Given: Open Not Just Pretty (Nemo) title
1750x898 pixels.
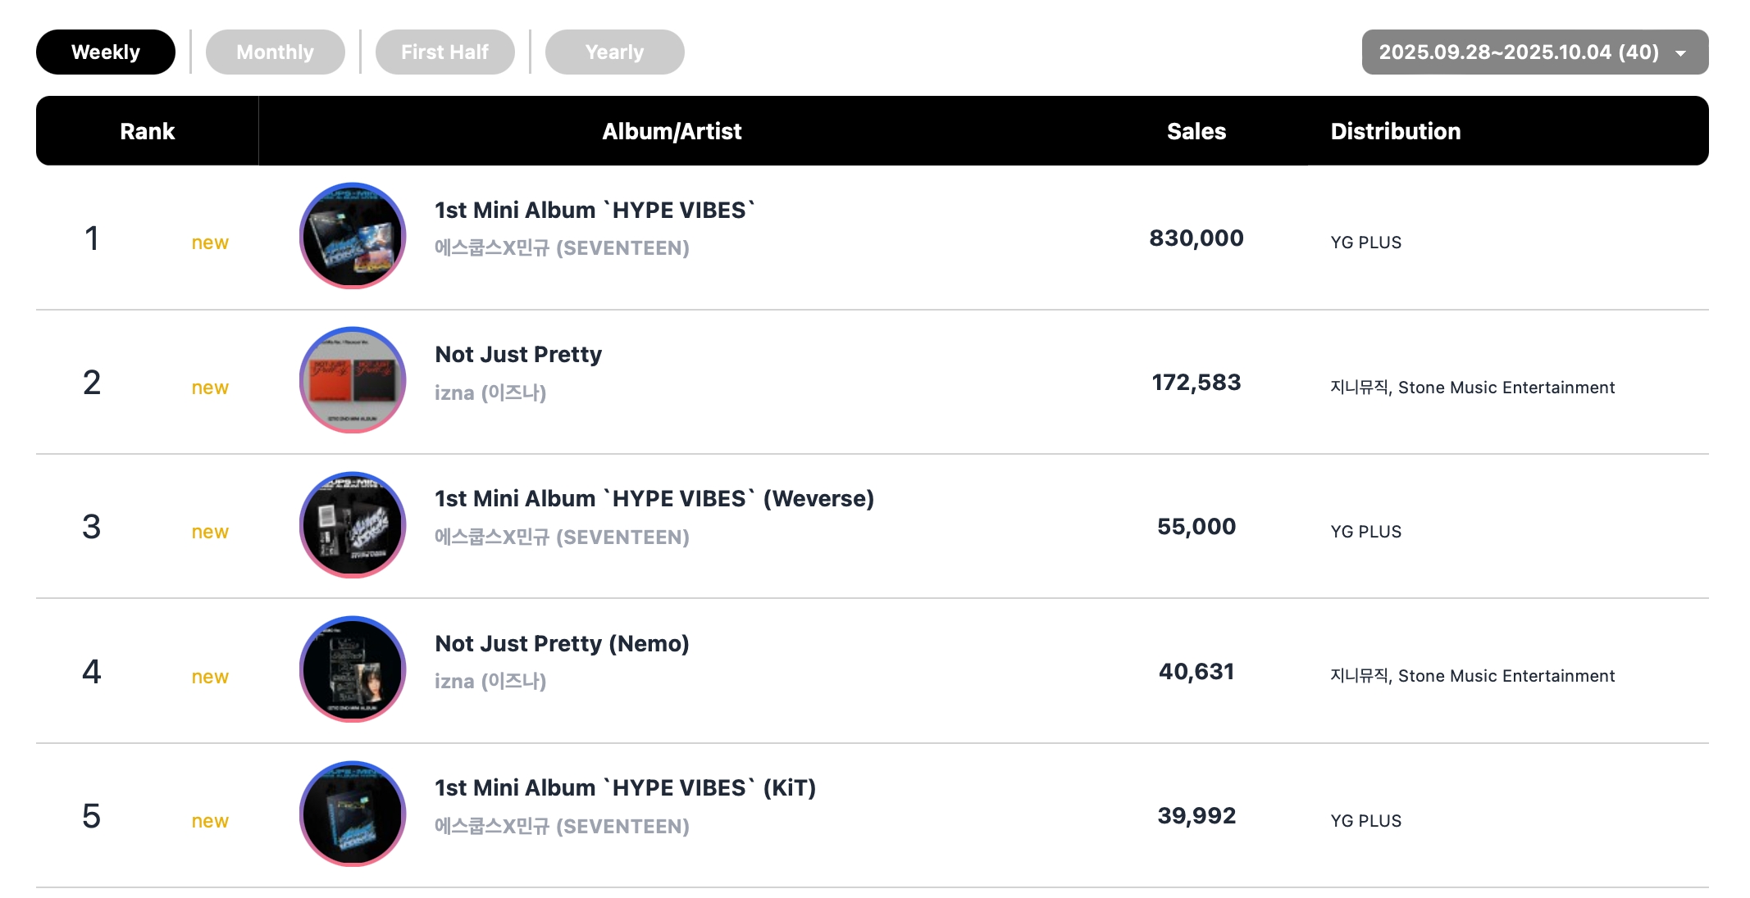Looking at the screenshot, I should 562,644.
